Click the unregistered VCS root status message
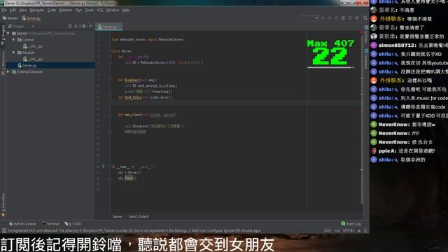The image size is (448, 252). coord(134,230)
